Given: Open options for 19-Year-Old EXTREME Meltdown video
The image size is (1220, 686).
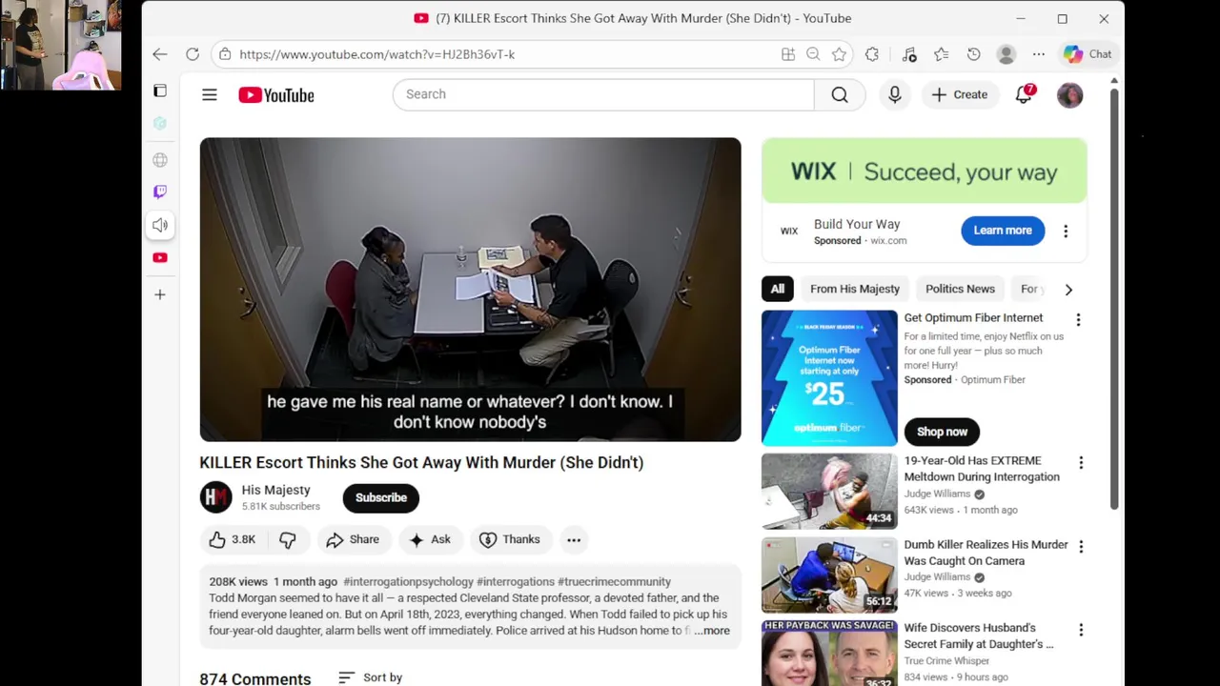Looking at the screenshot, I should pos(1081,462).
